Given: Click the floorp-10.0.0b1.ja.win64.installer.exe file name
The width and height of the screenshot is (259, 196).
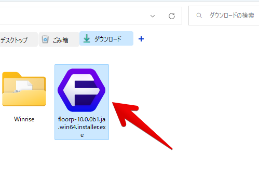Looking at the screenshot, I should click(82, 127).
